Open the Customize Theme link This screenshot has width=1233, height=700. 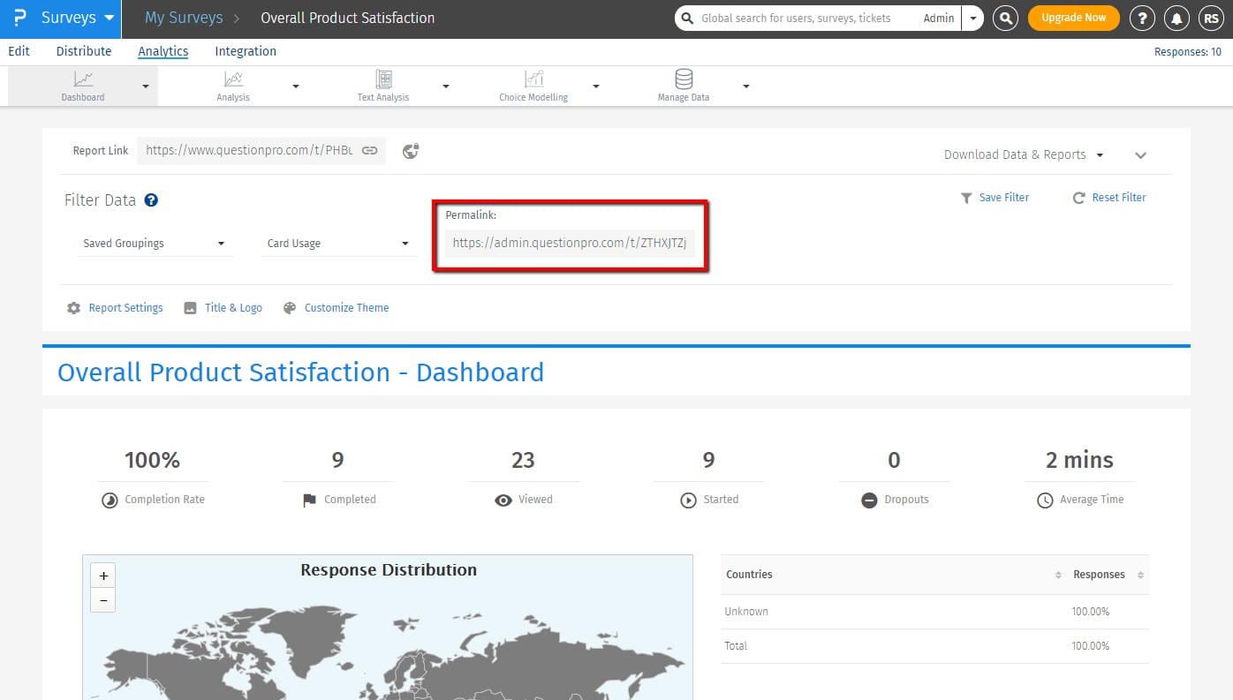click(x=345, y=308)
